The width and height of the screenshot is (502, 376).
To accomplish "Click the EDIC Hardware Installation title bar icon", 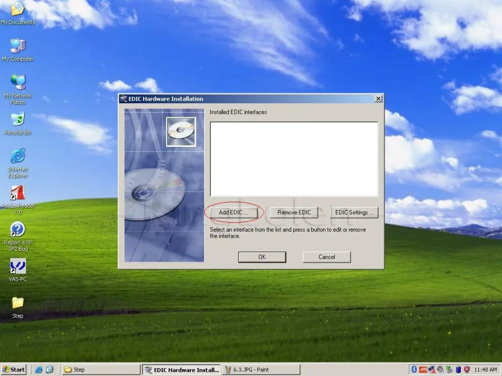I will tap(123, 99).
